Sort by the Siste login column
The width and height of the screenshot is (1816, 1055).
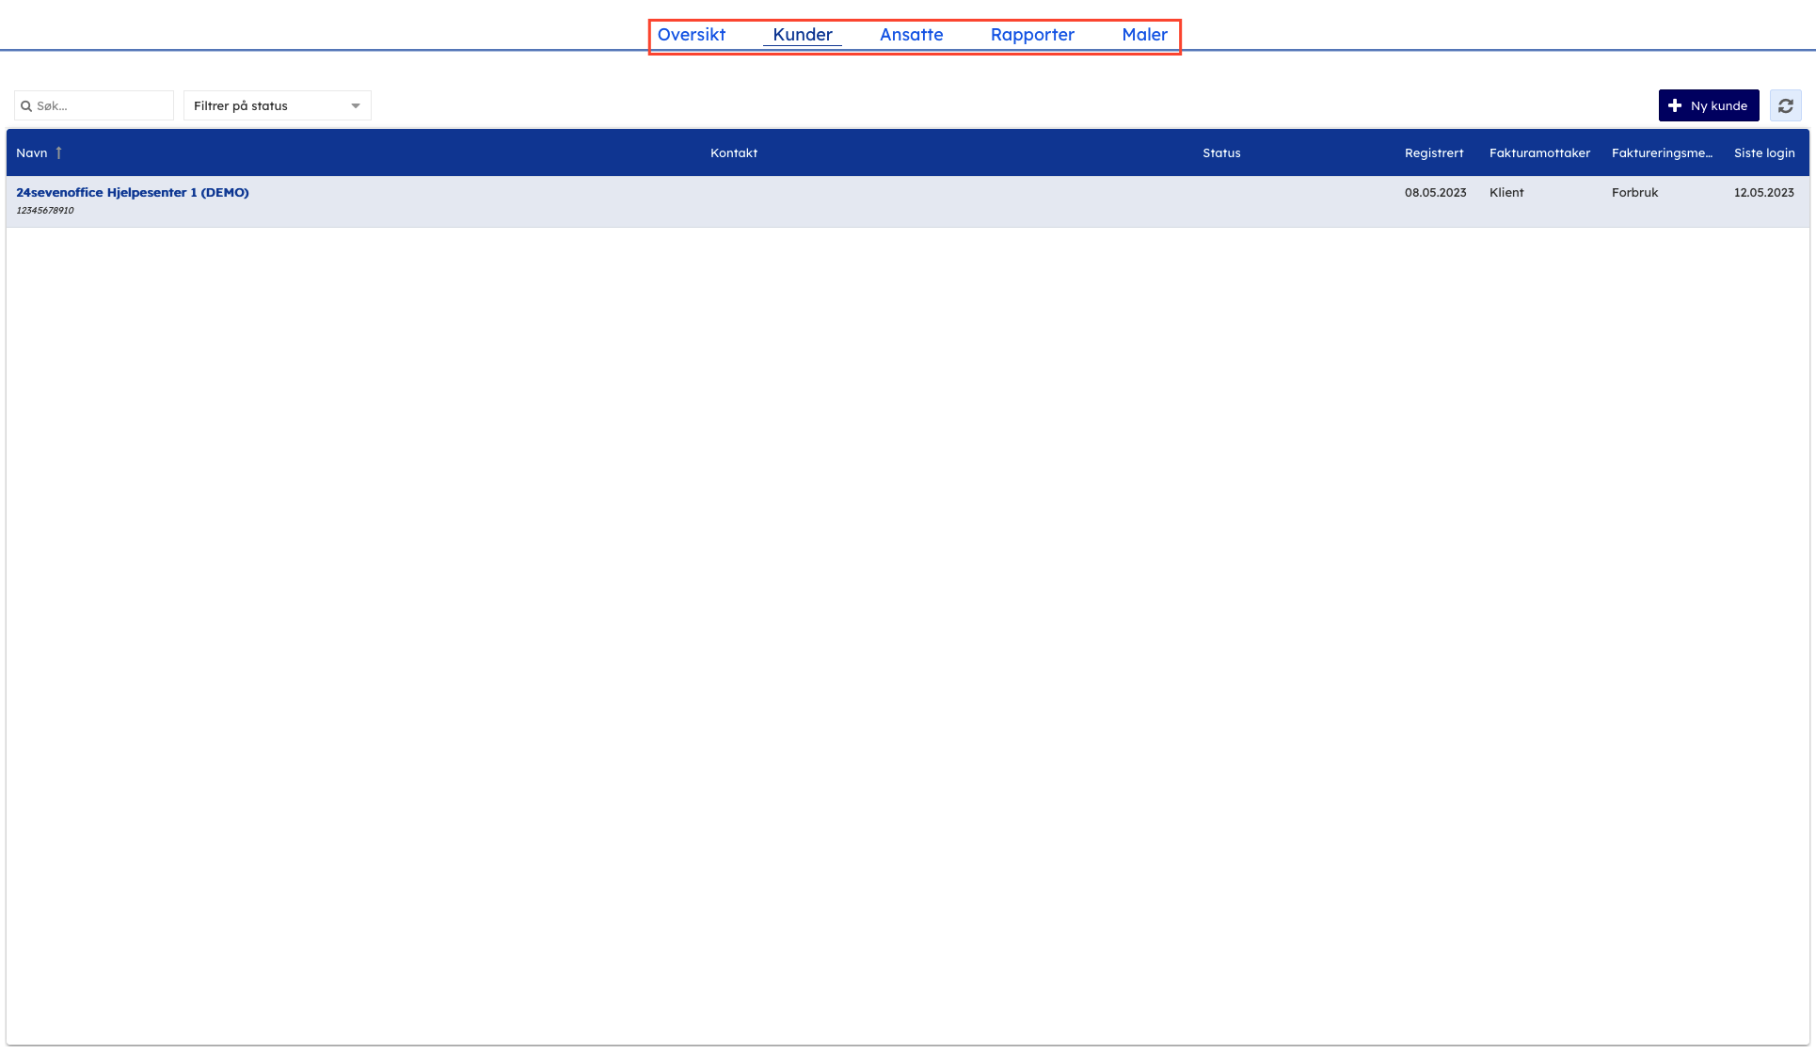click(1763, 152)
